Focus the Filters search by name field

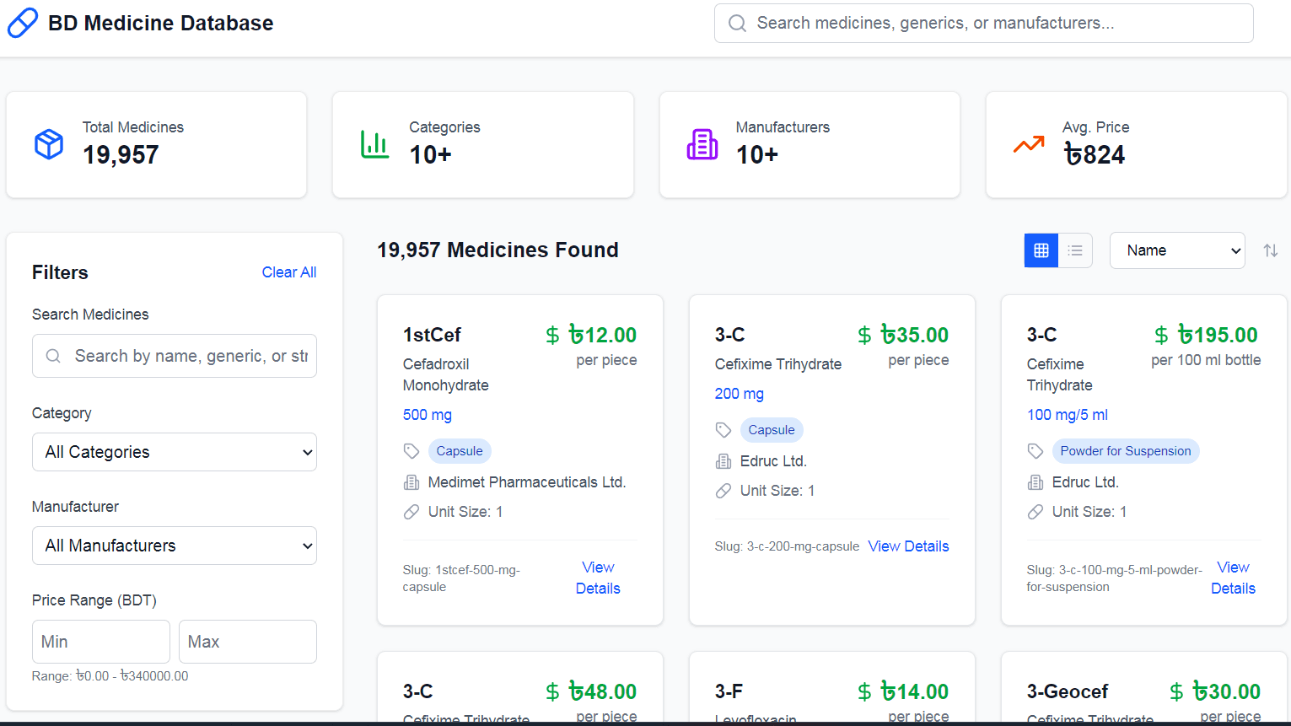click(x=175, y=356)
